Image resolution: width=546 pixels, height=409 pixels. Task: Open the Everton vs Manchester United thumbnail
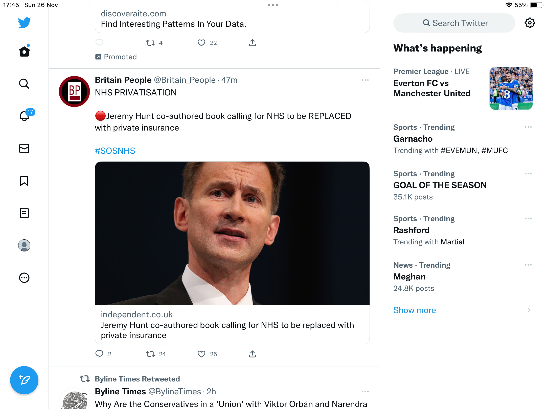511,88
